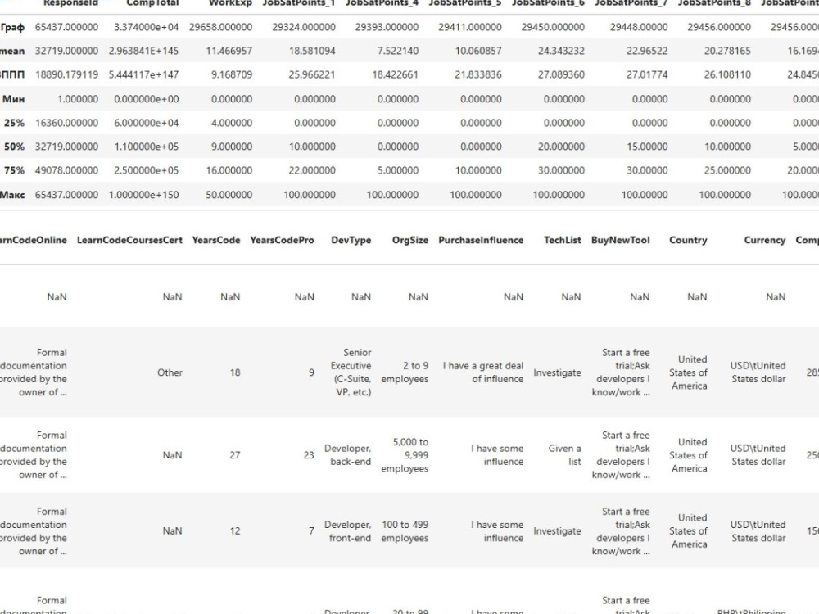
Task: Click the 75% value 49078.000000
Action: click(x=66, y=171)
